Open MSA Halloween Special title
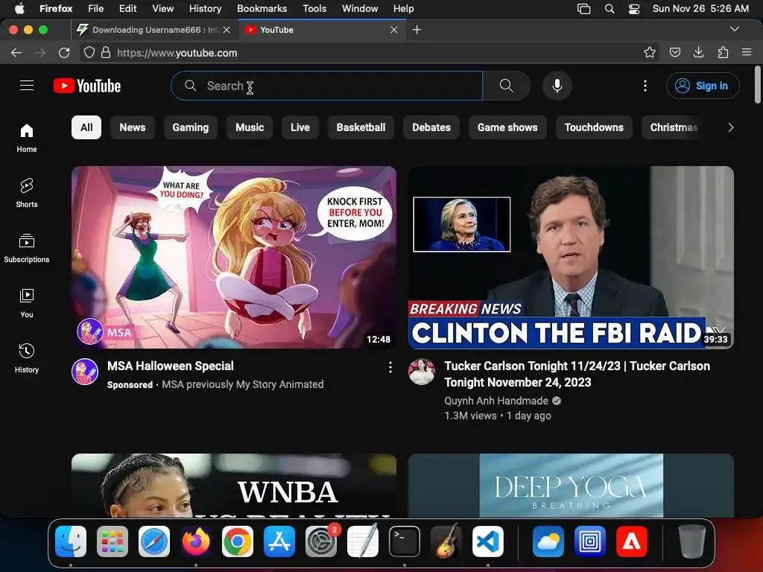 coord(171,366)
